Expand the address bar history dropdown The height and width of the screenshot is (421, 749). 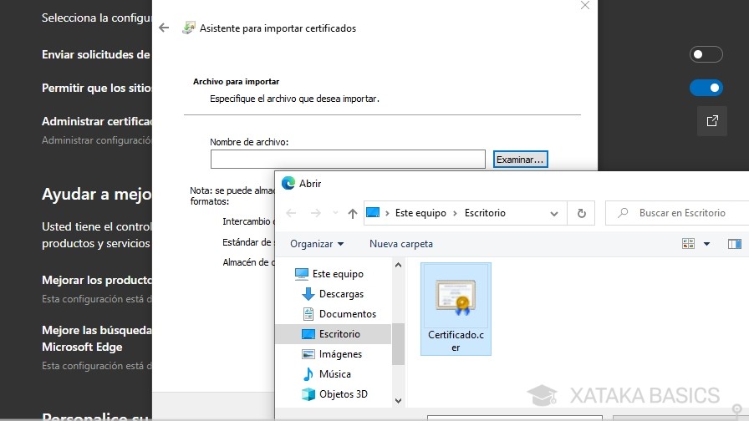554,213
